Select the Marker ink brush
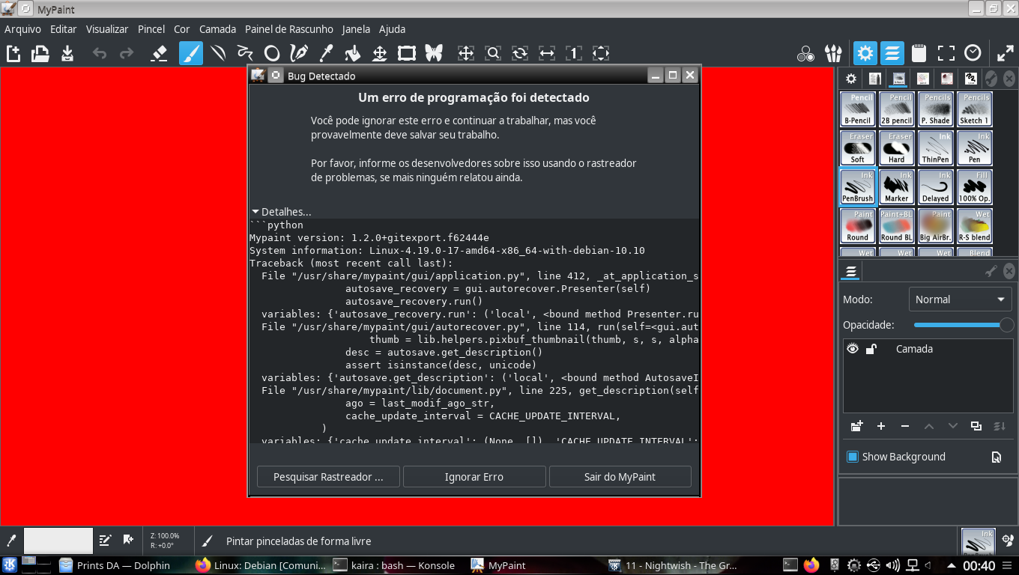This screenshot has height=575, width=1019. click(x=897, y=187)
